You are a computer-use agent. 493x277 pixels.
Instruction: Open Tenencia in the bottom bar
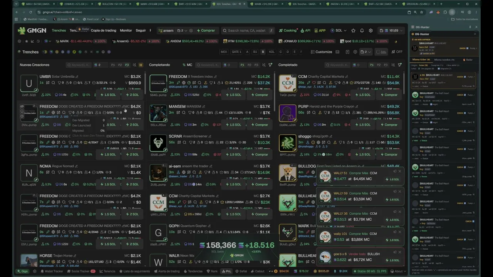[x=107, y=271]
